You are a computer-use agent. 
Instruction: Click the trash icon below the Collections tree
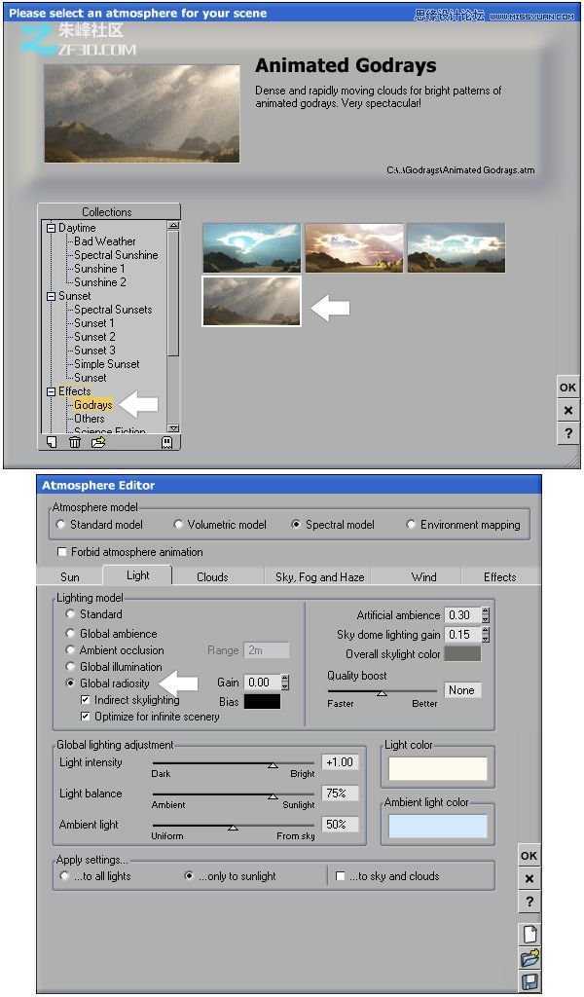click(75, 442)
